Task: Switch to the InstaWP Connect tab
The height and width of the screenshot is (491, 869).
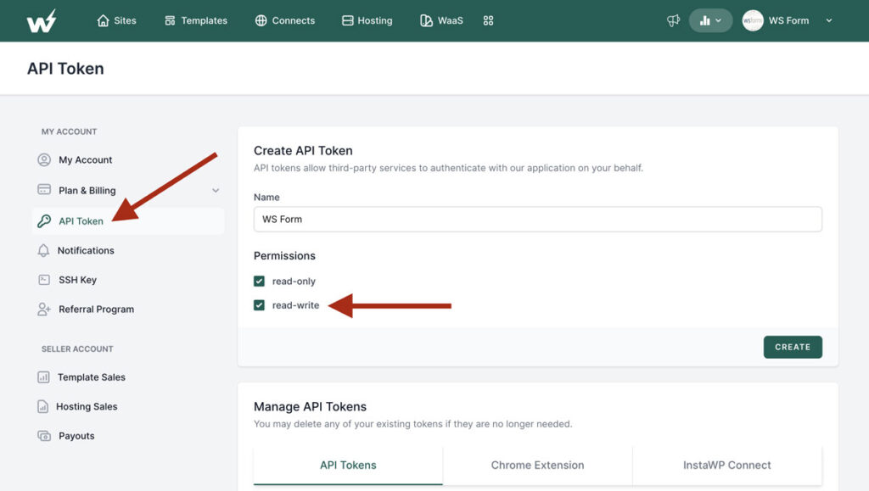Action: tap(727, 465)
